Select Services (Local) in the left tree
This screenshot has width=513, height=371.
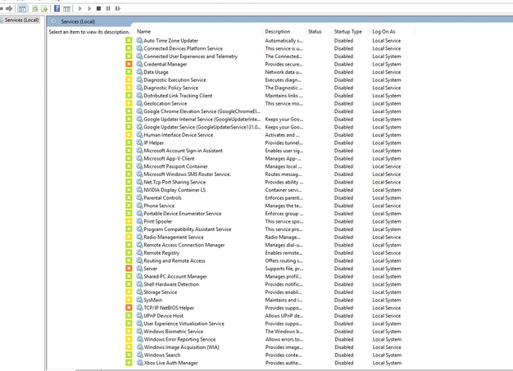point(21,20)
